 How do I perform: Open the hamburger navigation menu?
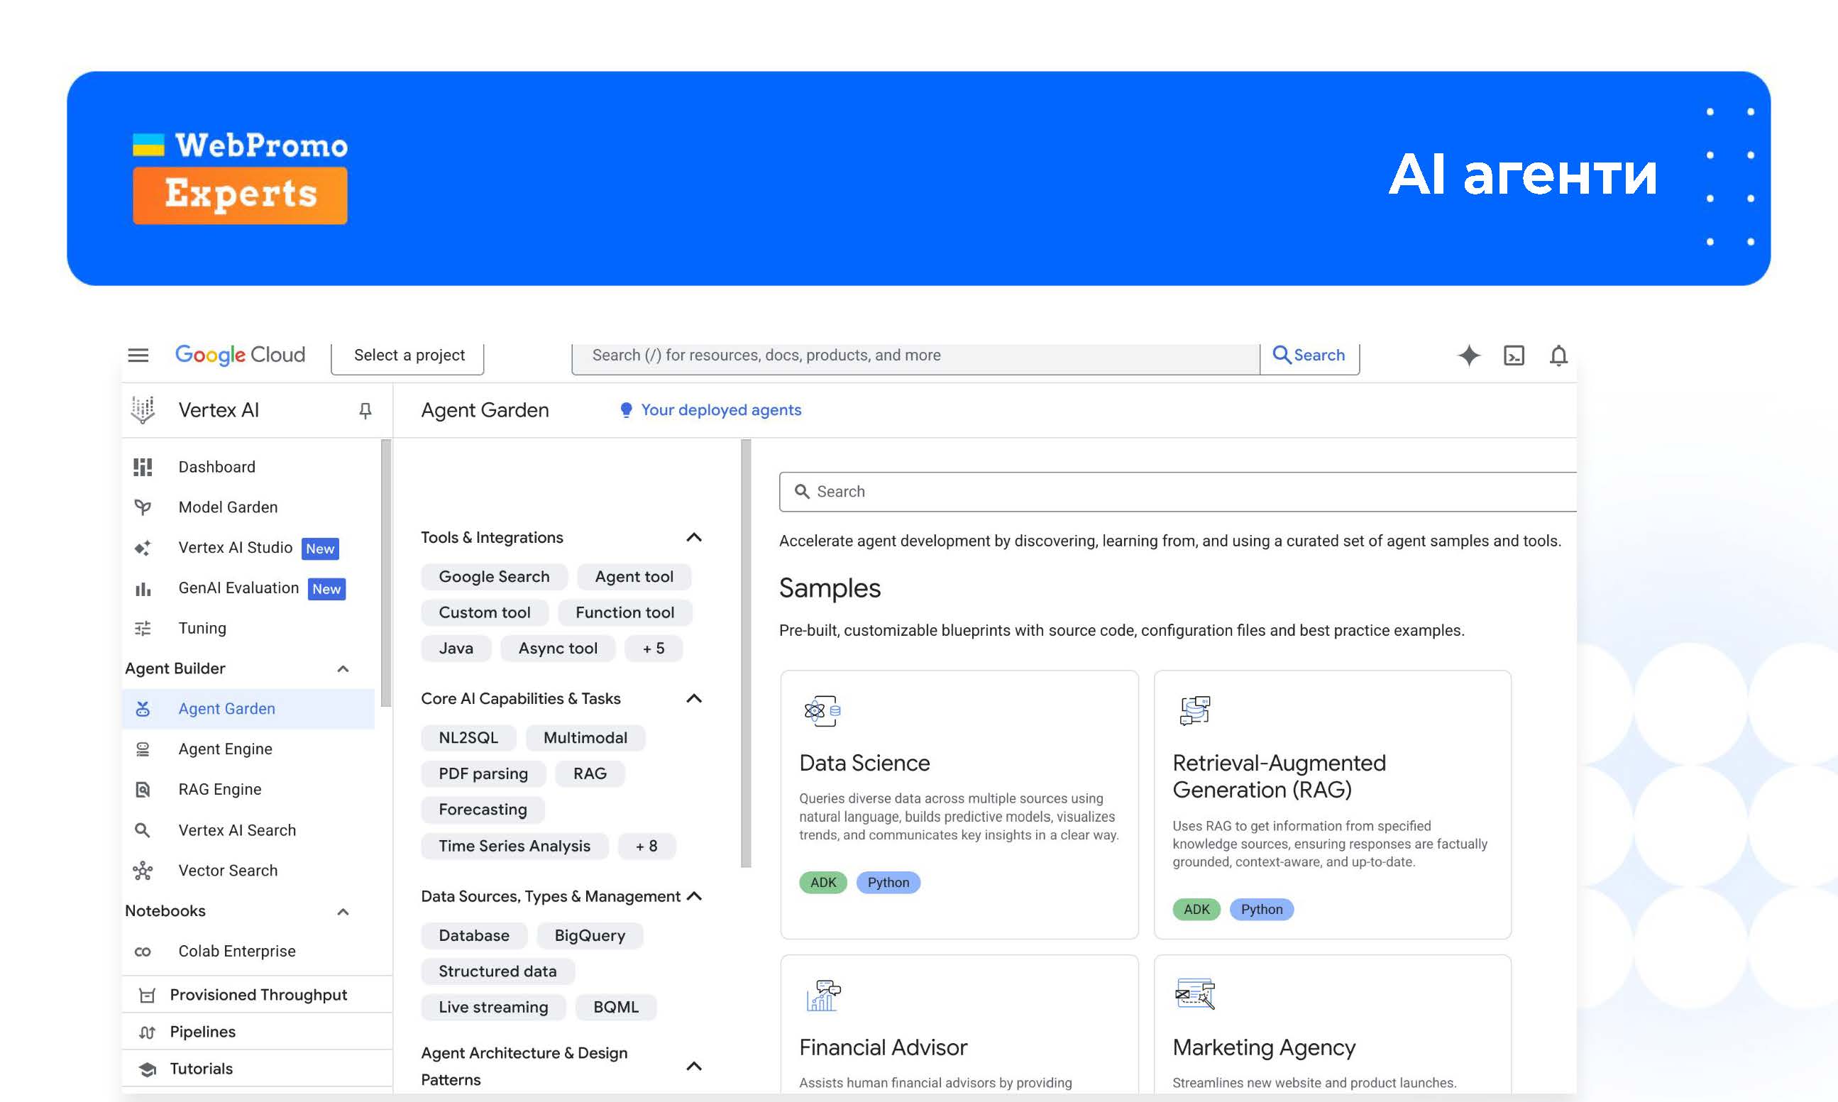tap(138, 355)
